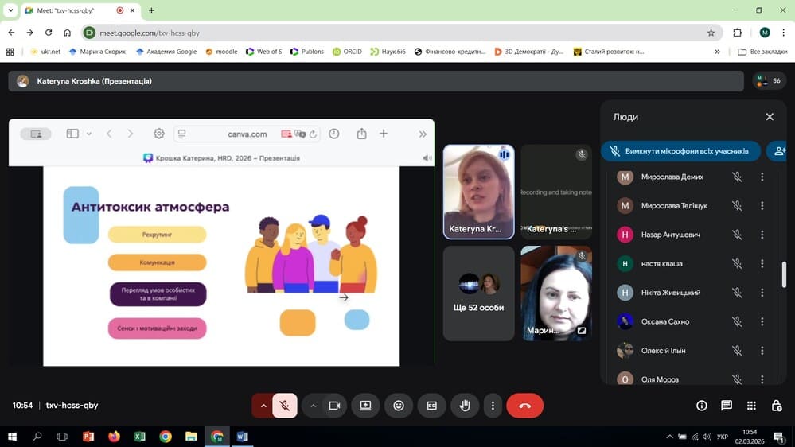
Task: Open a new Chrome tab
Action: click(151, 10)
